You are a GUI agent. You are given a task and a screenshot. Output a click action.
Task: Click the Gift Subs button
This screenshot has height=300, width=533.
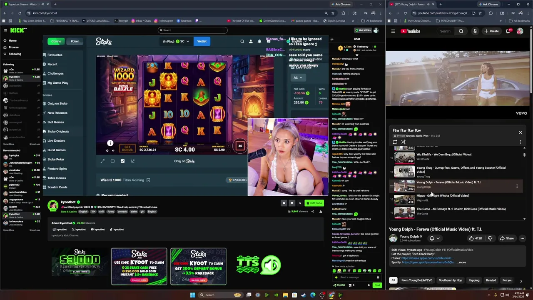(314, 203)
